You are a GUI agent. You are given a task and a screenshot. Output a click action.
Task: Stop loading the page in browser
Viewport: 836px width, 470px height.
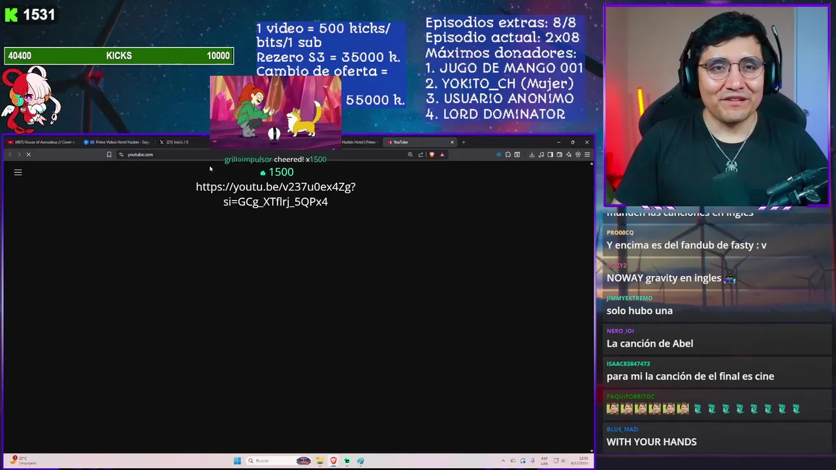28,155
